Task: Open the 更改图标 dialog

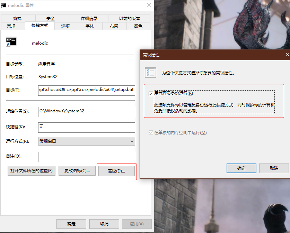Action: (x=77, y=171)
